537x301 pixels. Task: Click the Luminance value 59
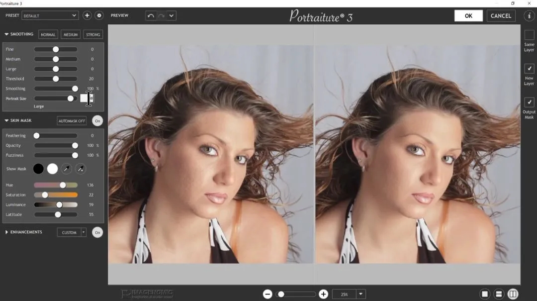[x=91, y=204]
